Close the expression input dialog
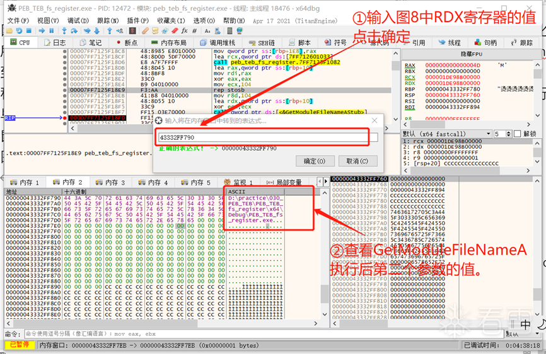Viewport: 546px width, 354px height. [x=375, y=121]
